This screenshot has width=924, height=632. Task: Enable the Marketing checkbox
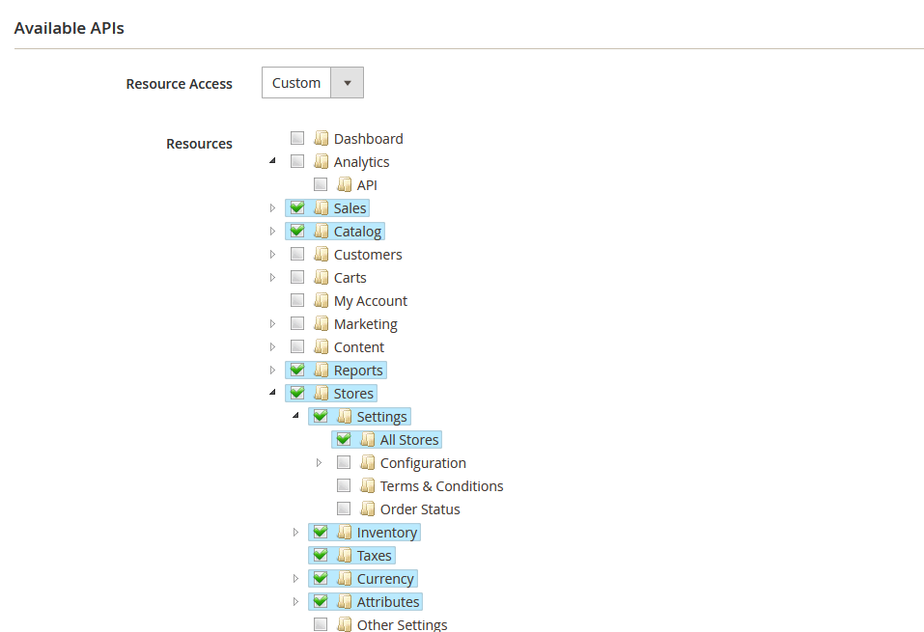click(297, 323)
